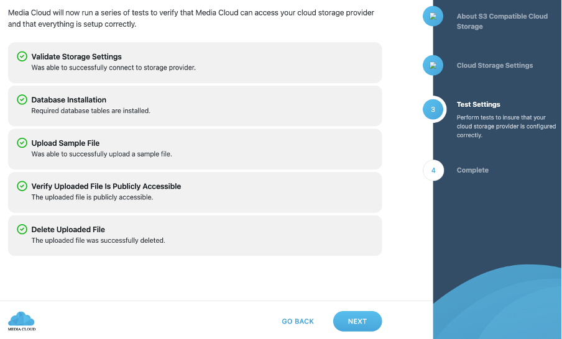Click the GO BACK link
Screen dimensions: 562x339
click(298, 322)
